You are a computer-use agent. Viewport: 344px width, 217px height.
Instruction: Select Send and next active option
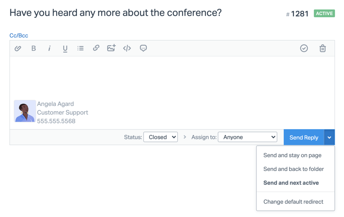tap(291, 183)
